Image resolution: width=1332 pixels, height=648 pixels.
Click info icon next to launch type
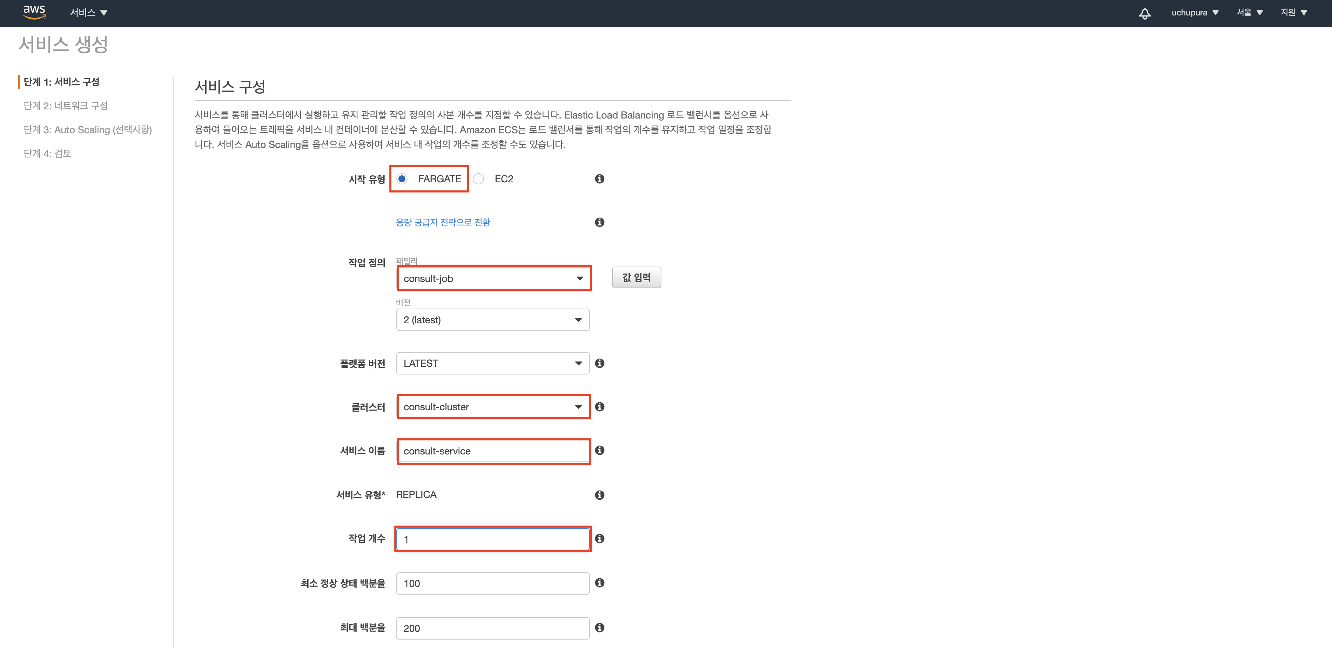[599, 179]
